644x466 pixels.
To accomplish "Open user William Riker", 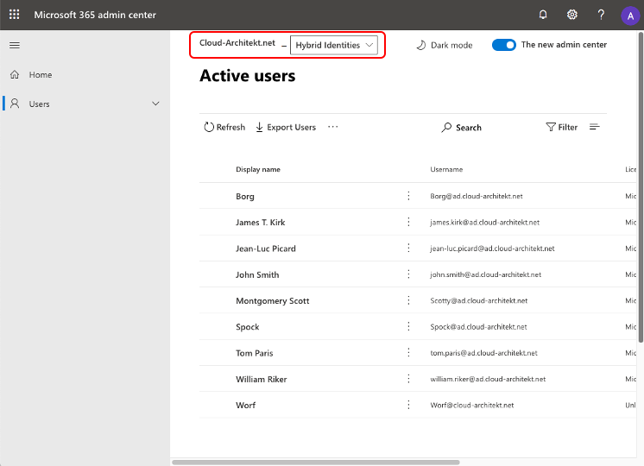I will pyautogui.click(x=262, y=380).
